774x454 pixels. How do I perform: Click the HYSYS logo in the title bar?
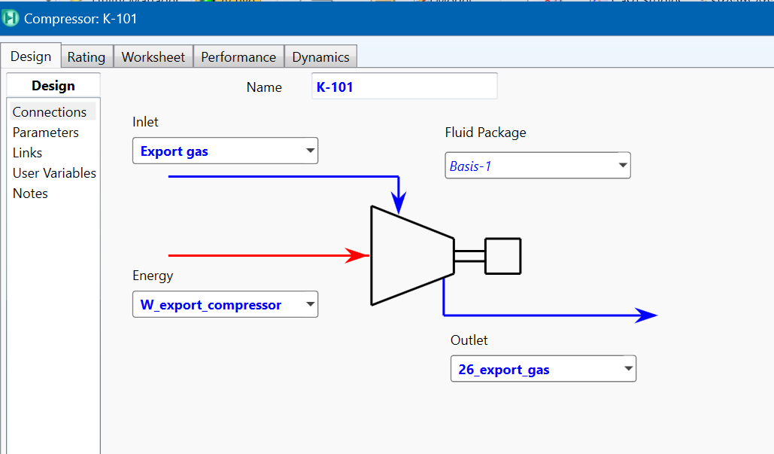[11, 19]
